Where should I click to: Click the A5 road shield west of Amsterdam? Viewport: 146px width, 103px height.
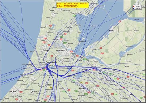point(52,56)
